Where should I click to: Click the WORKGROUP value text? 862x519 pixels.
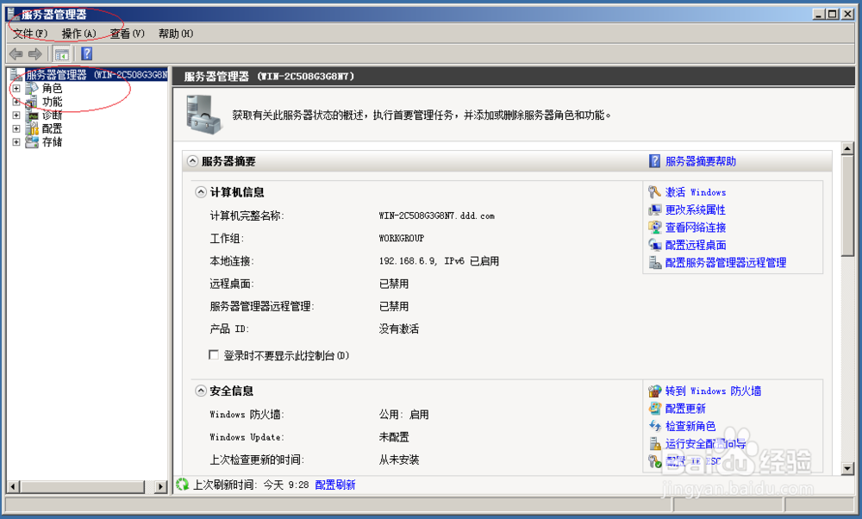click(402, 239)
